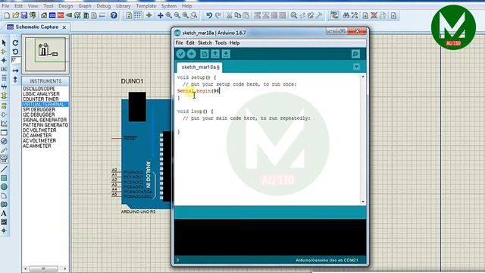Open the Arduino Tools menu
This screenshot has height=273, width=485.
point(221,42)
